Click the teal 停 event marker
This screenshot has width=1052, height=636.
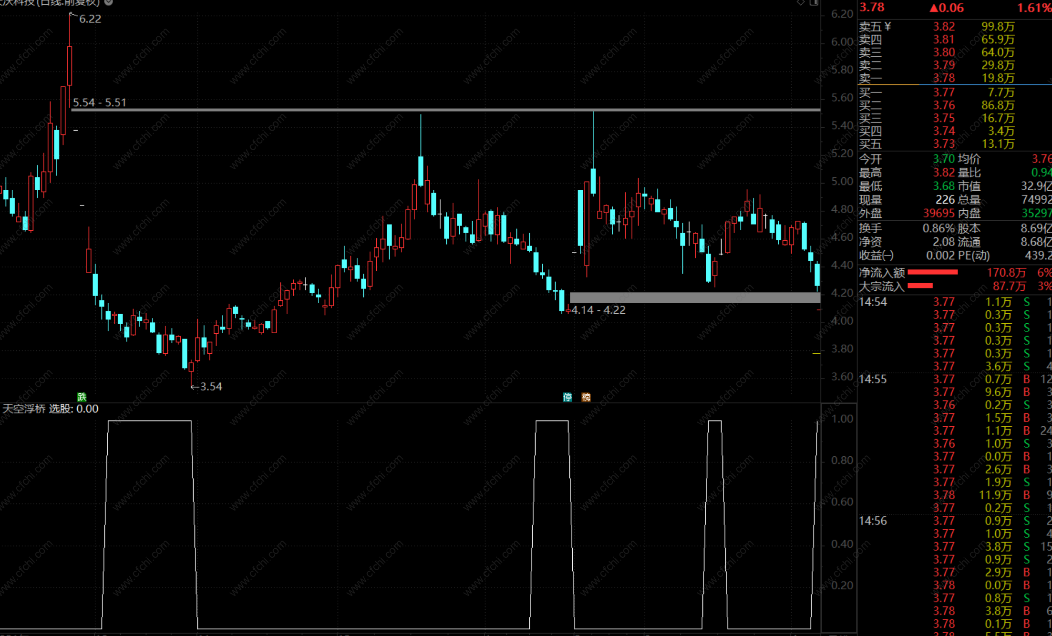(x=567, y=397)
